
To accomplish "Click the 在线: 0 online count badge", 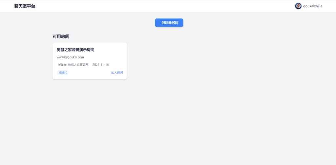I will pos(63,72).
